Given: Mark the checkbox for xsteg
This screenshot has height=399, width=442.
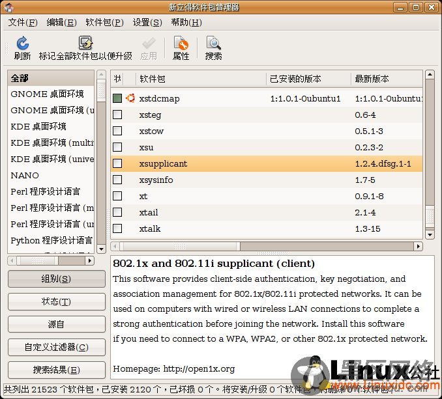Looking at the screenshot, I should (x=117, y=115).
